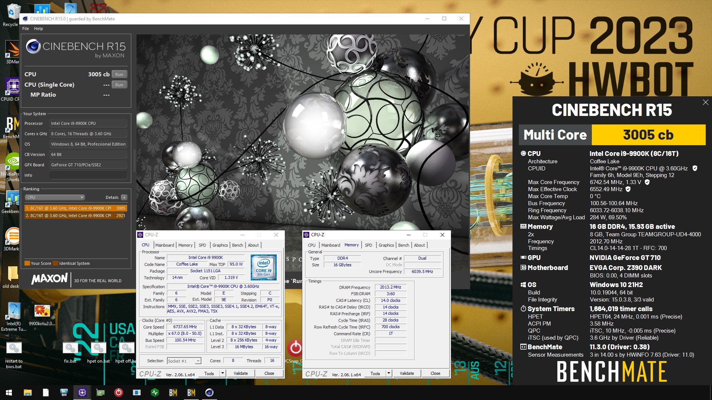Viewport: 712px width, 400px height.
Task: Open File Explorer from the taskbar
Action: (27, 393)
